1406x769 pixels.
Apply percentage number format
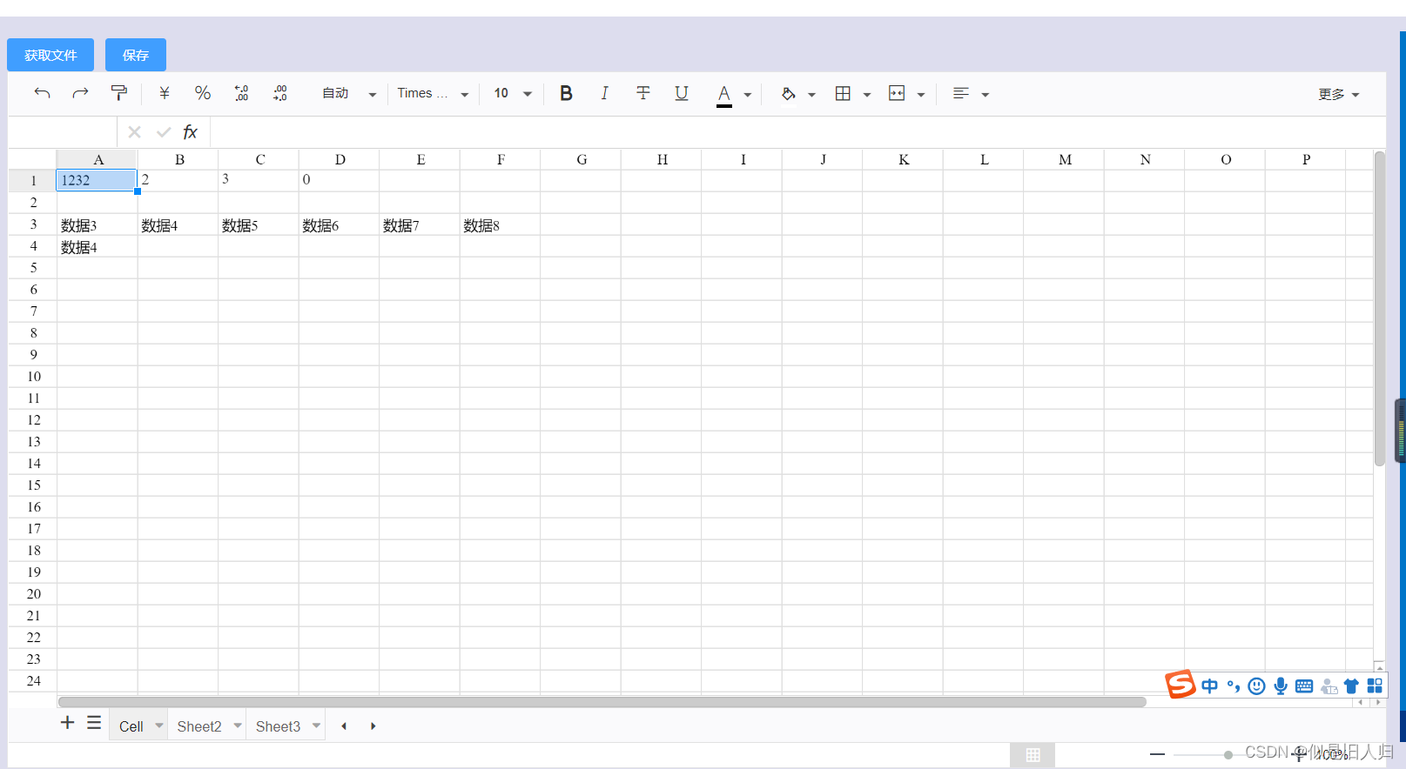[203, 93]
